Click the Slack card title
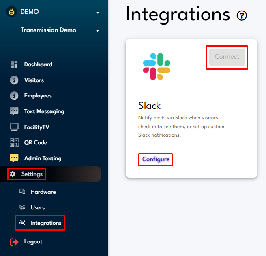 [149, 106]
